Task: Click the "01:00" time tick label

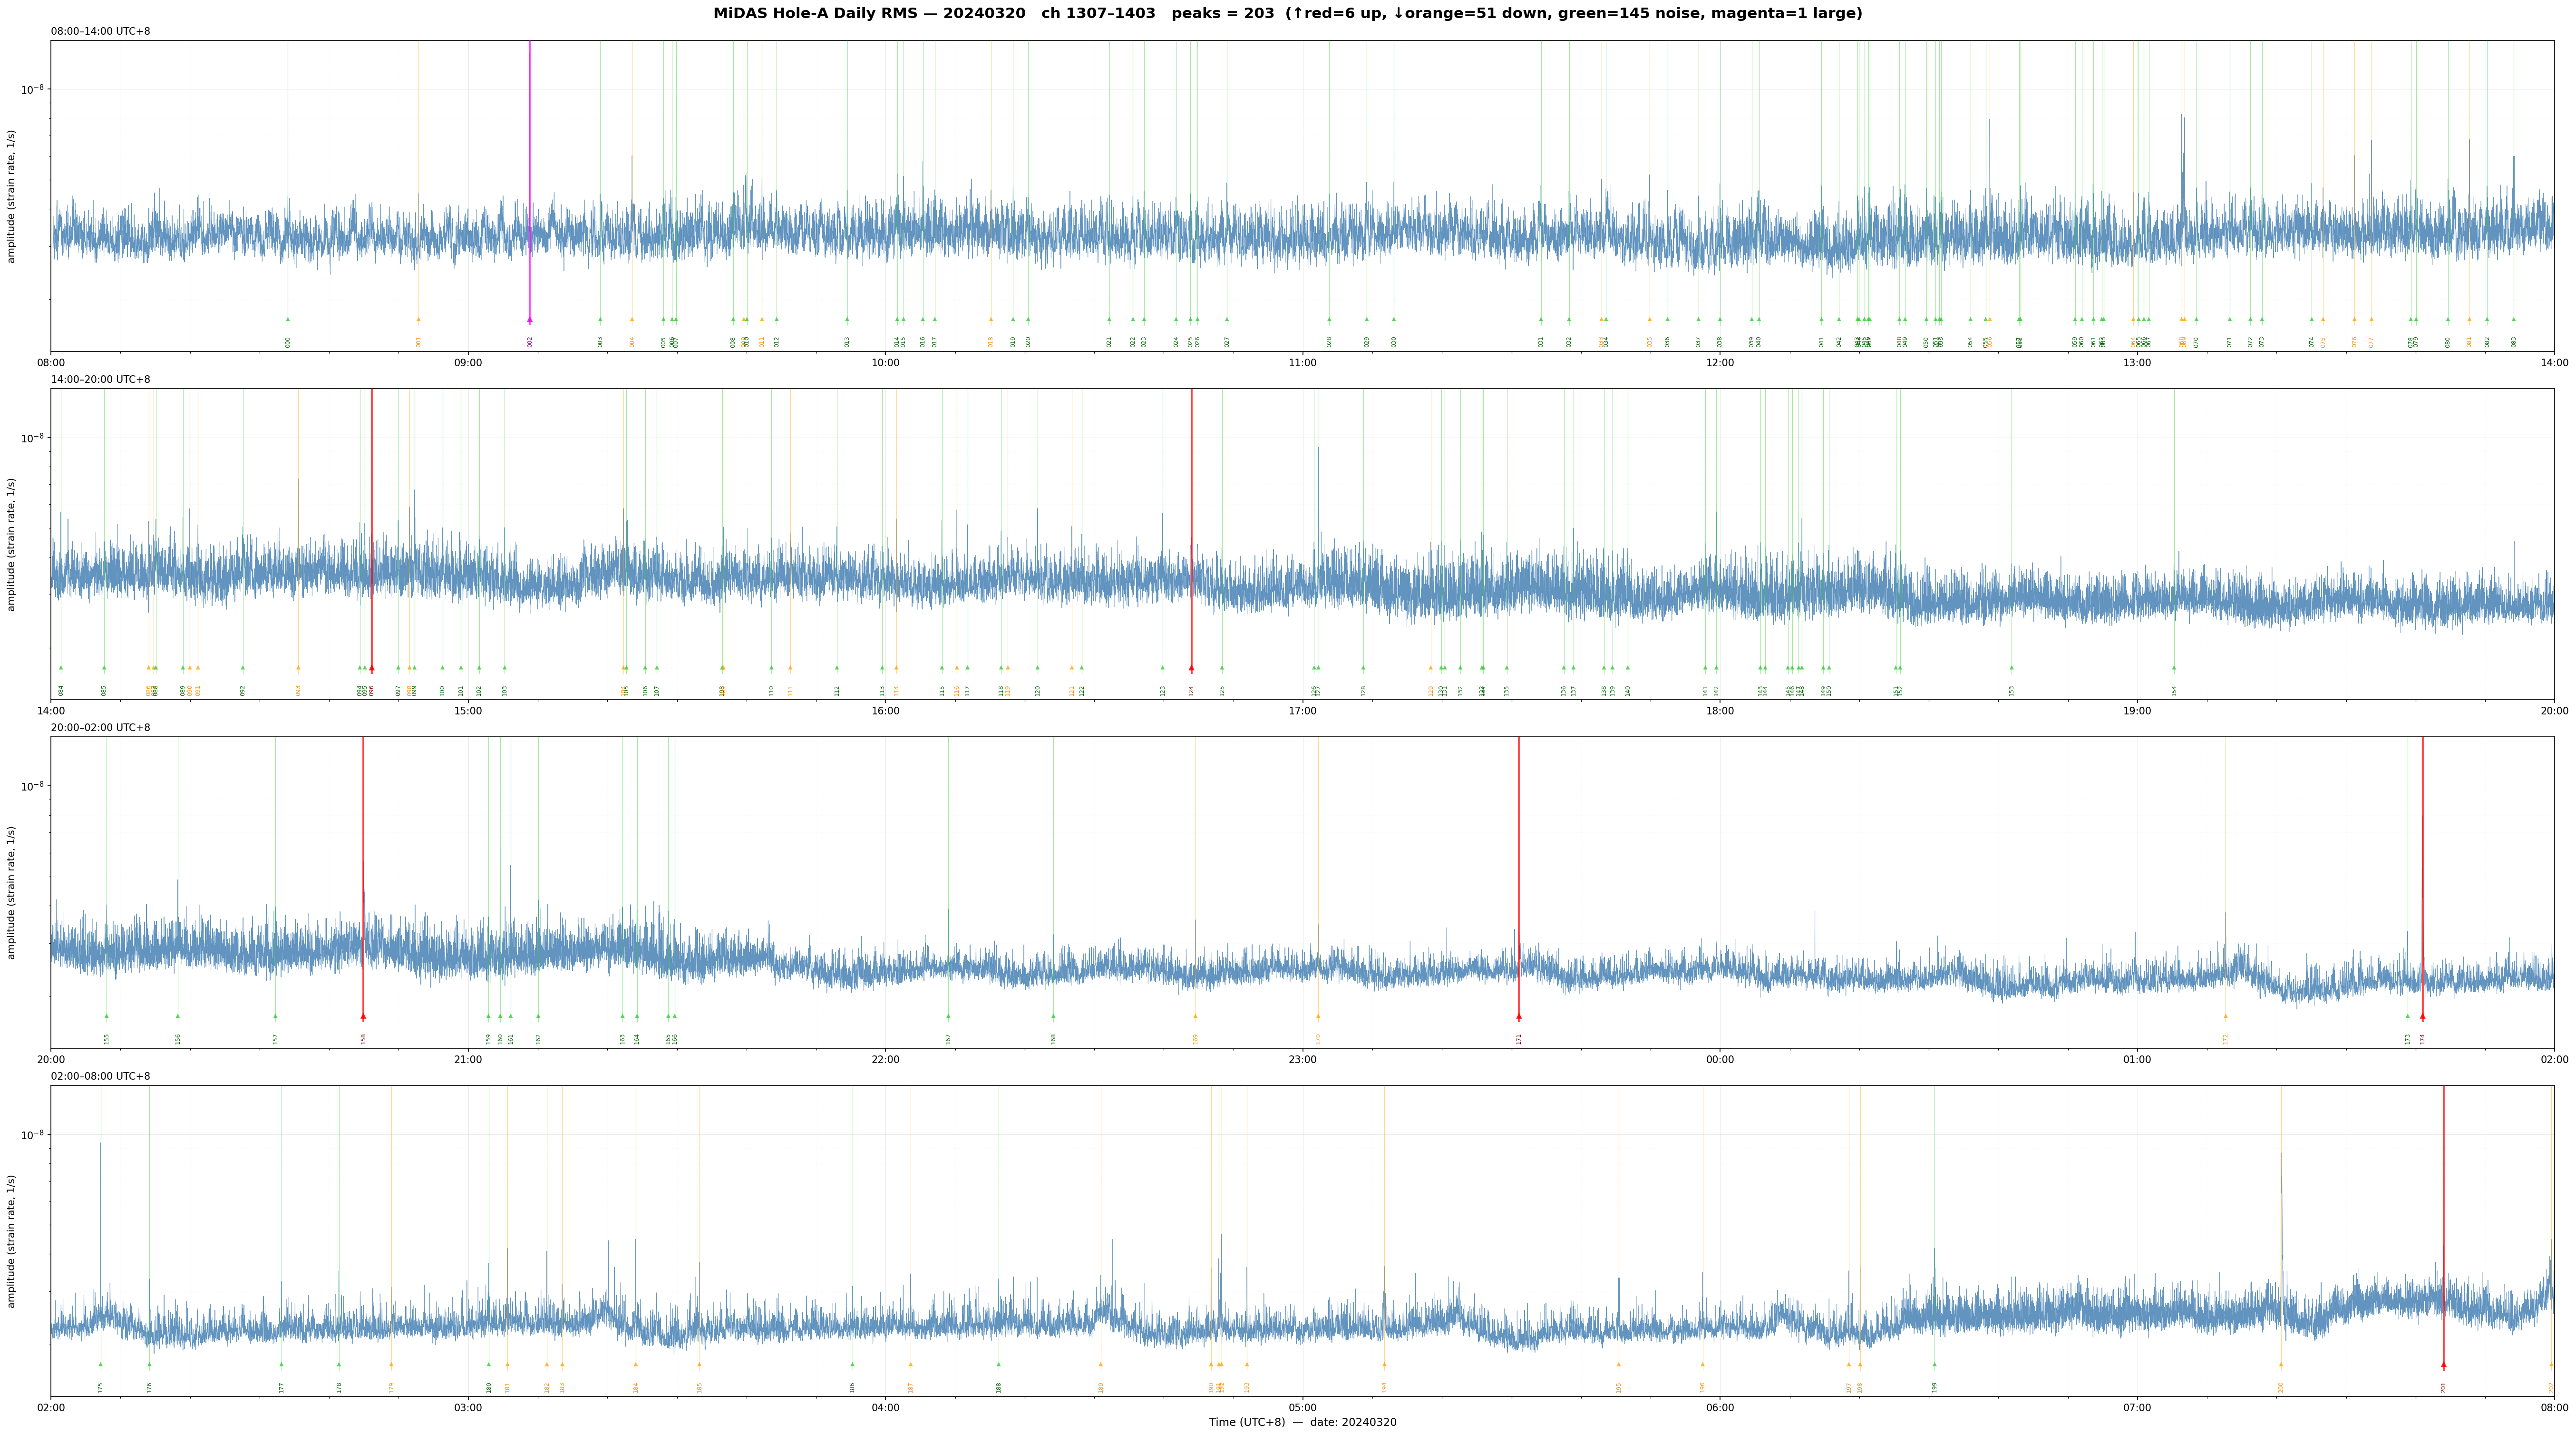Action: [2137, 1060]
